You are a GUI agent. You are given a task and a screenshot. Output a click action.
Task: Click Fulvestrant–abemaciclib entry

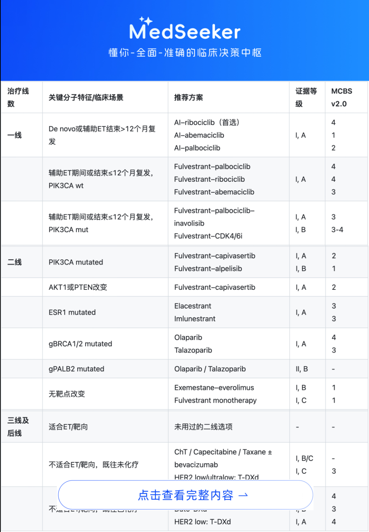pyautogui.click(x=214, y=192)
